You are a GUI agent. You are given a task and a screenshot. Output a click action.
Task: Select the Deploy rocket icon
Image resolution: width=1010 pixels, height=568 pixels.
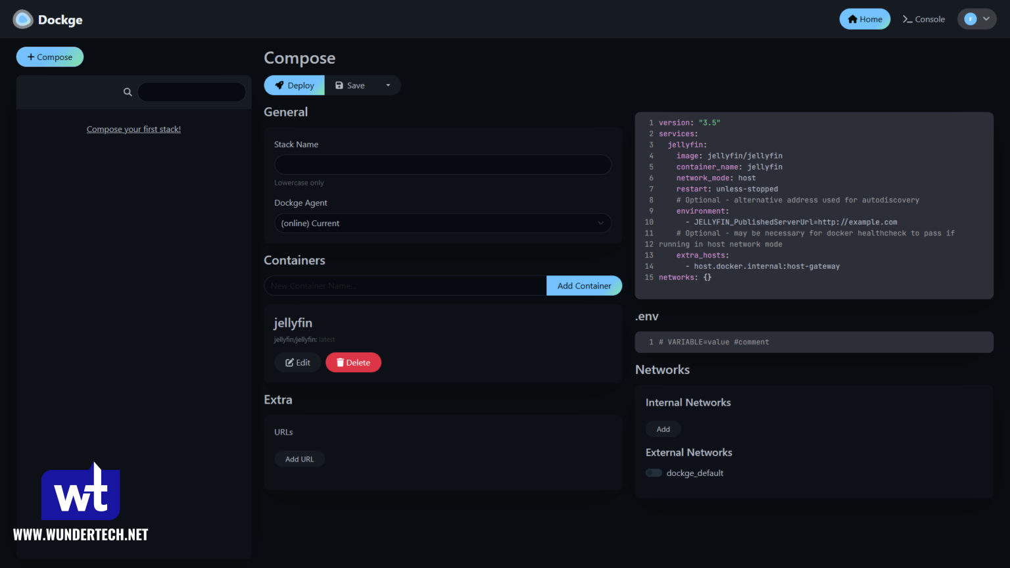point(279,85)
